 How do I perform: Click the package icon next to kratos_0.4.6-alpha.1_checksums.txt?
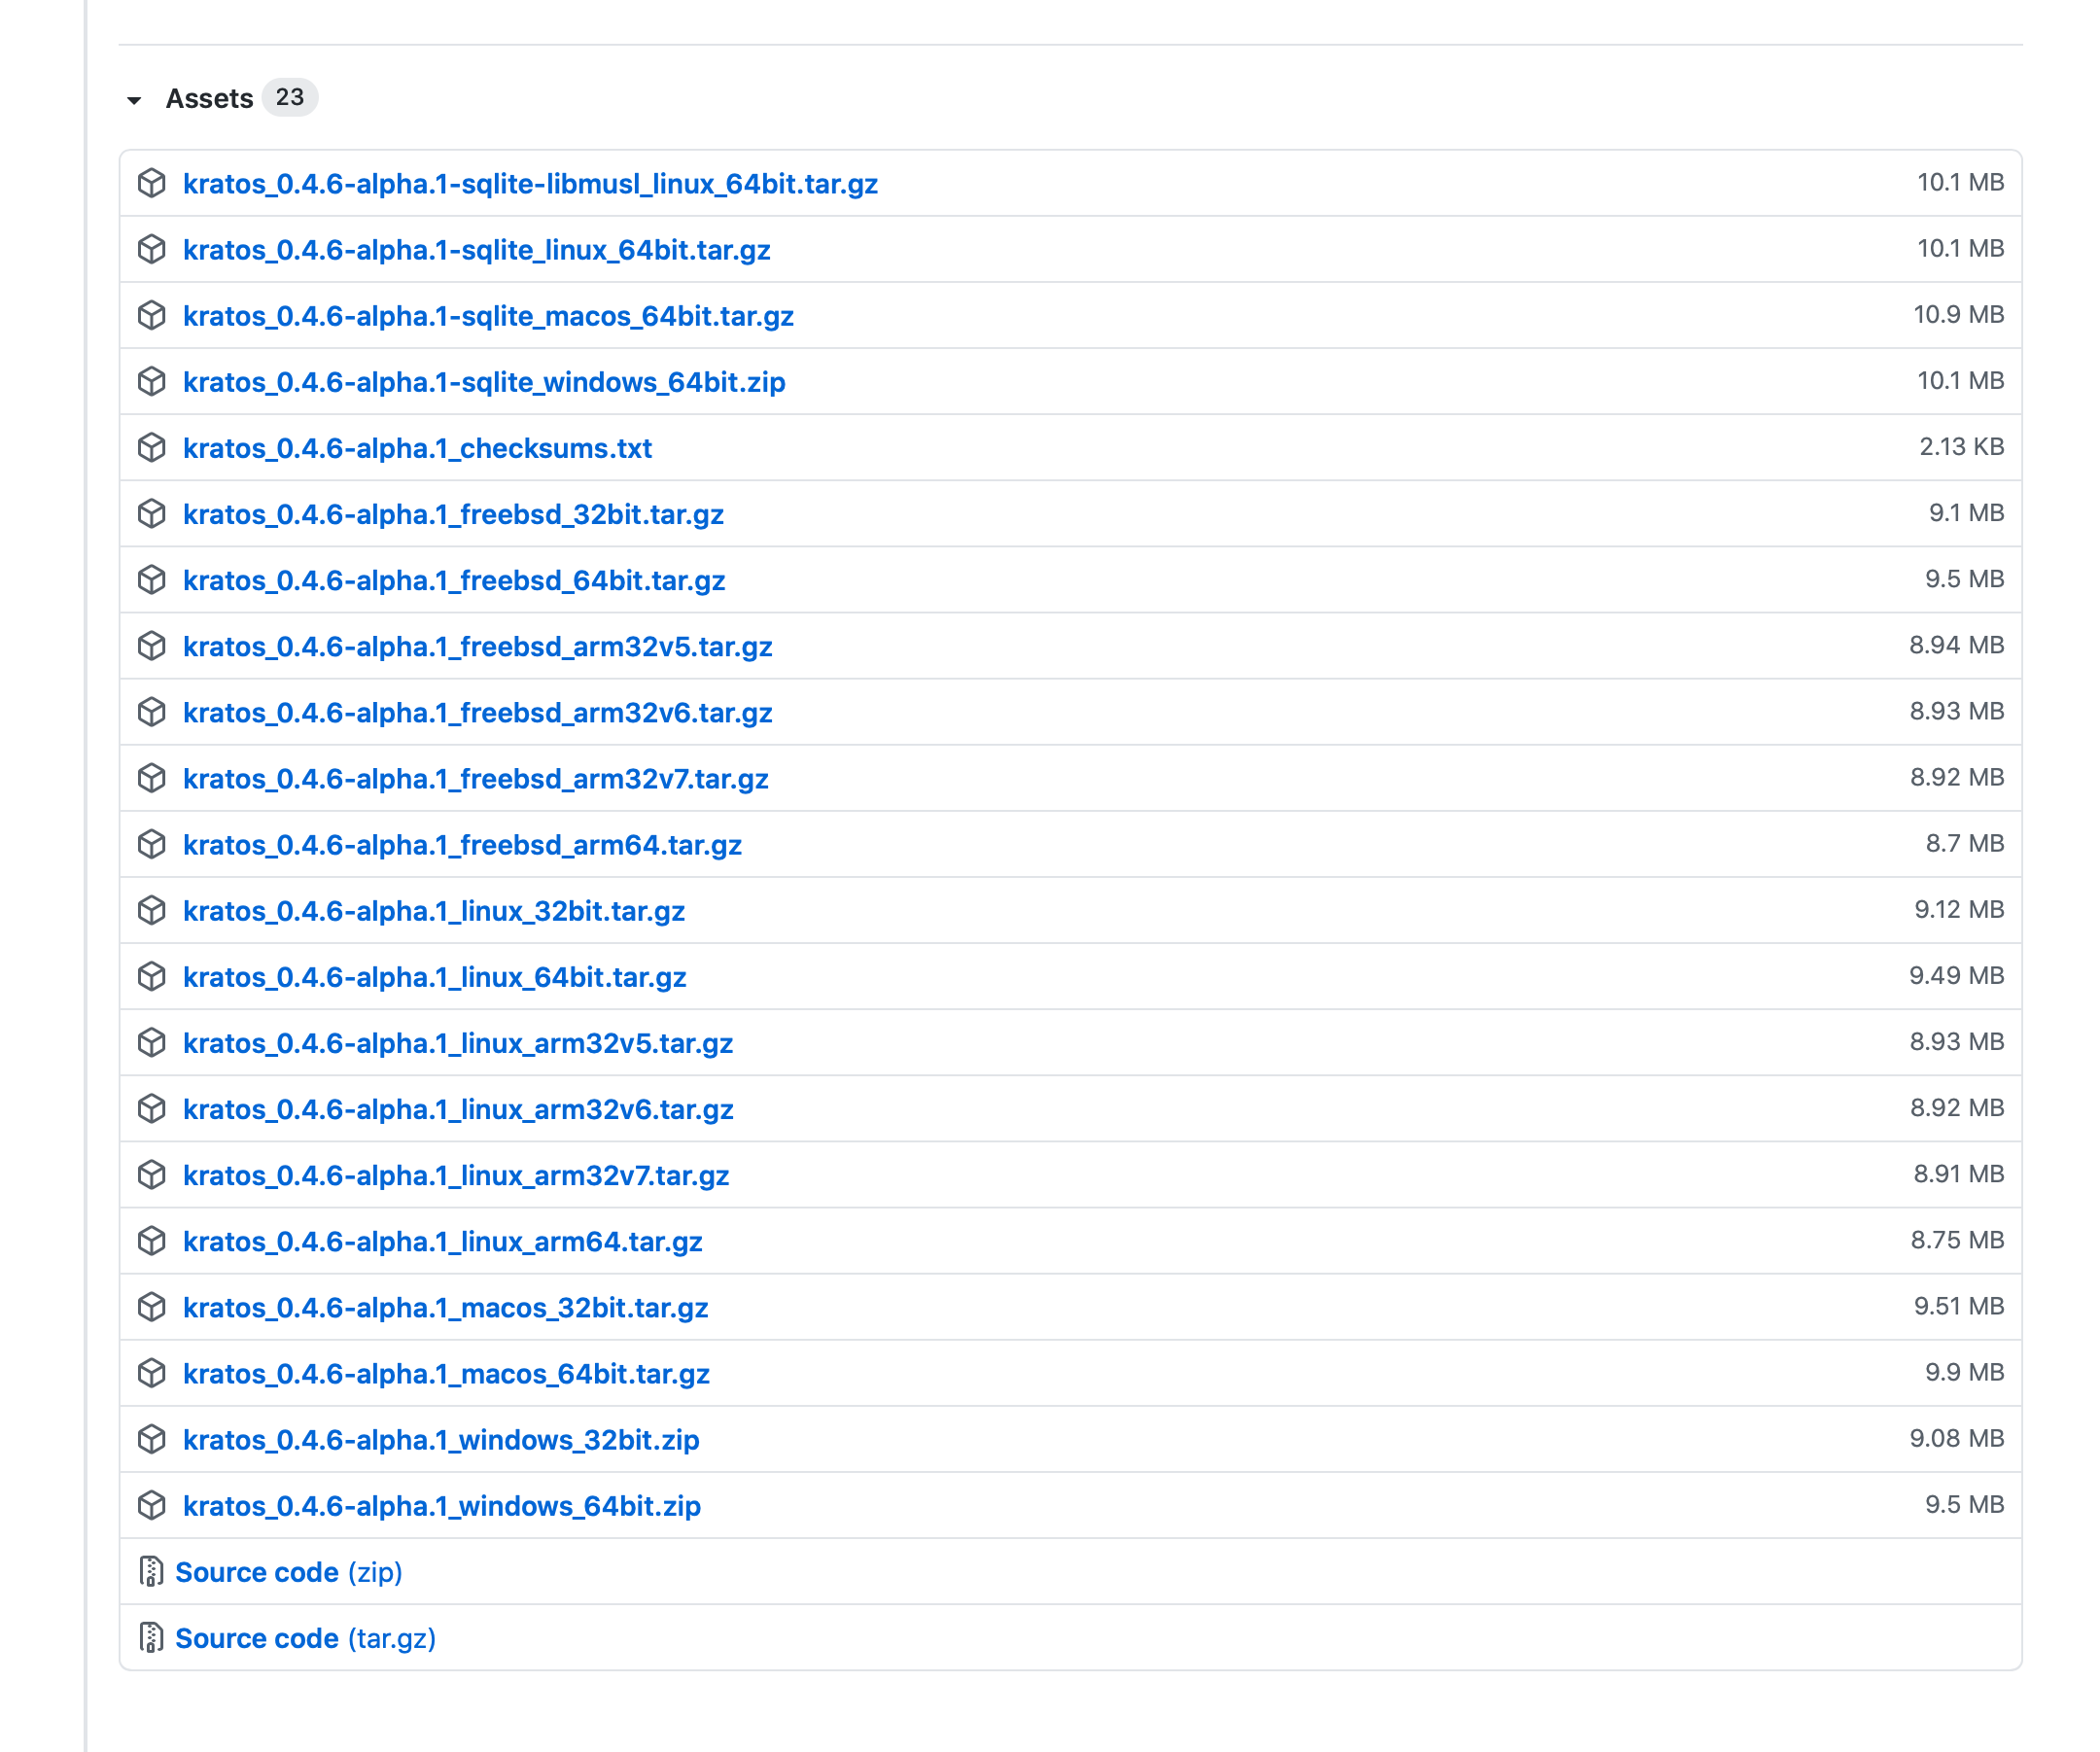tap(154, 448)
